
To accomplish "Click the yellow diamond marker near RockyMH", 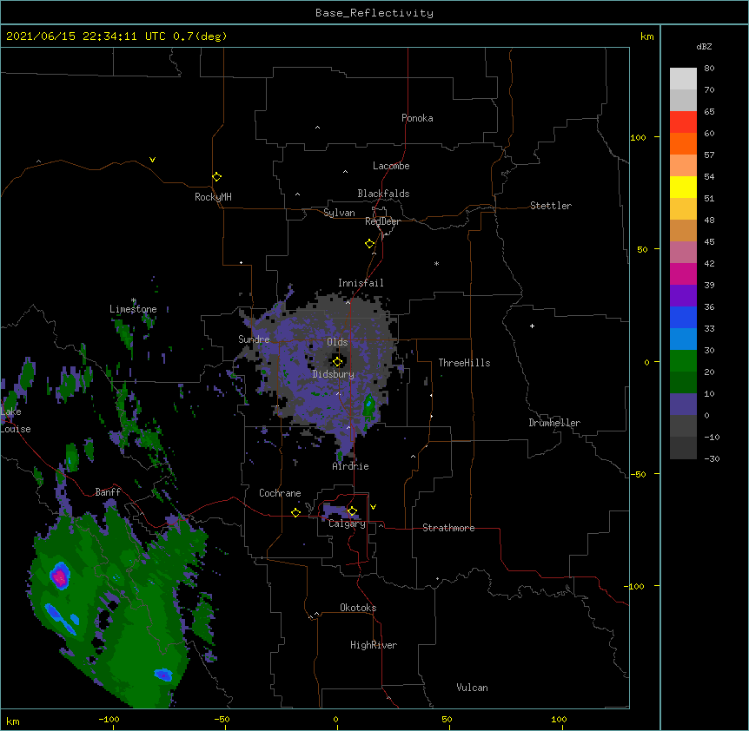I will (216, 177).
